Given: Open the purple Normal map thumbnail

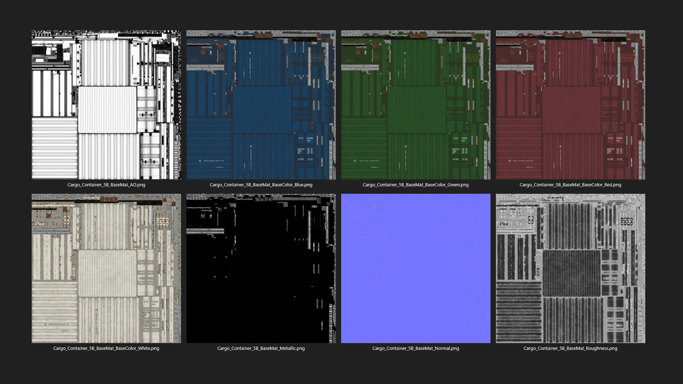Looking at the screenshot, I should [415, 268].
